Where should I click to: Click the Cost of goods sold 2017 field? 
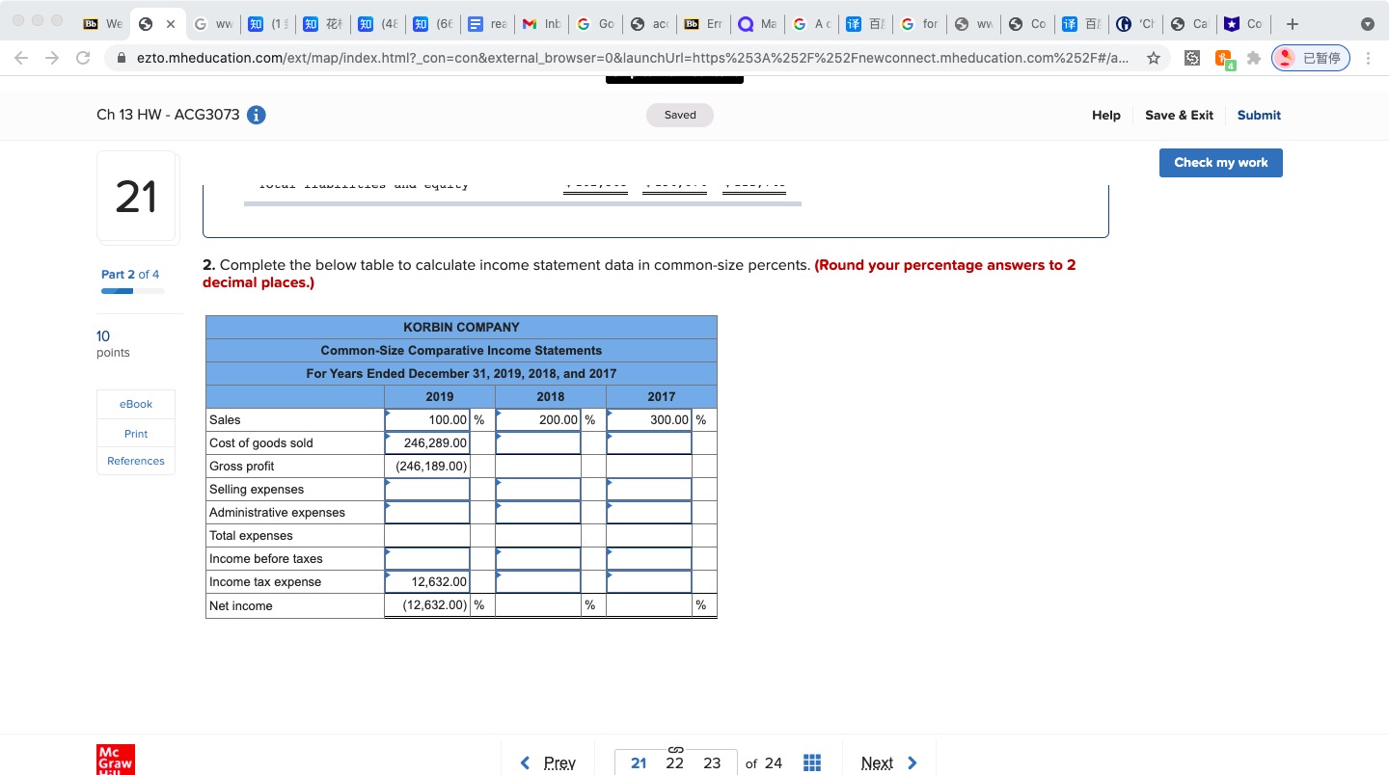tap(649, 443)
